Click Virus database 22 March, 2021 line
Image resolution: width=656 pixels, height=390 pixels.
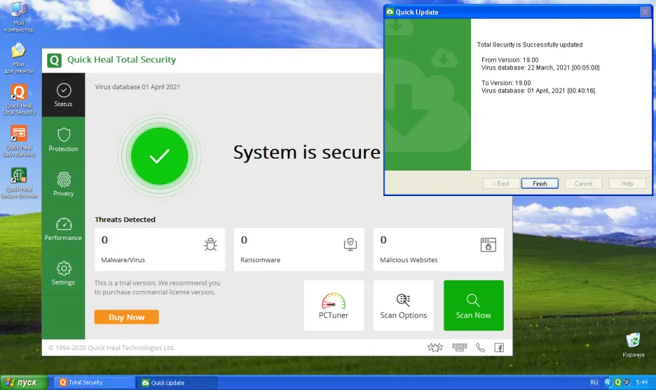[x=541, y=68]
